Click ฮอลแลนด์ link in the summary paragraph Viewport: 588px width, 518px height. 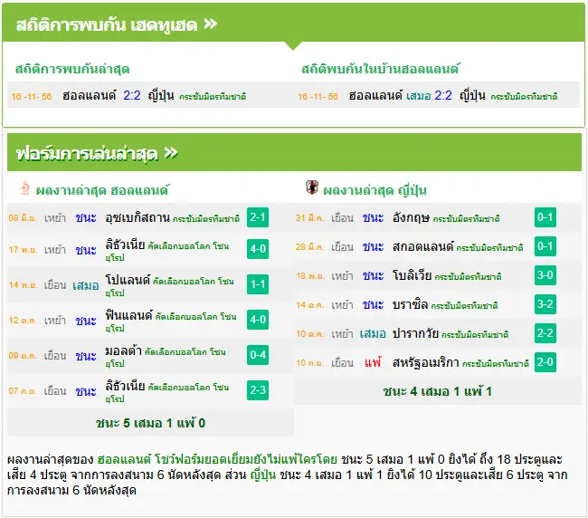coord(125,459)
